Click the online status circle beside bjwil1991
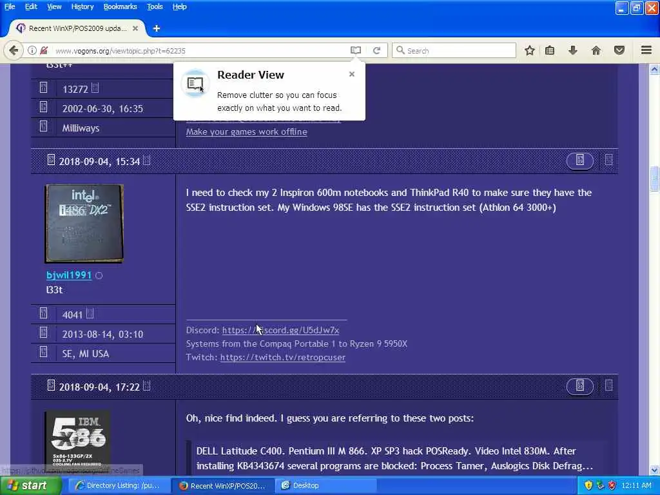 (99, 276)
